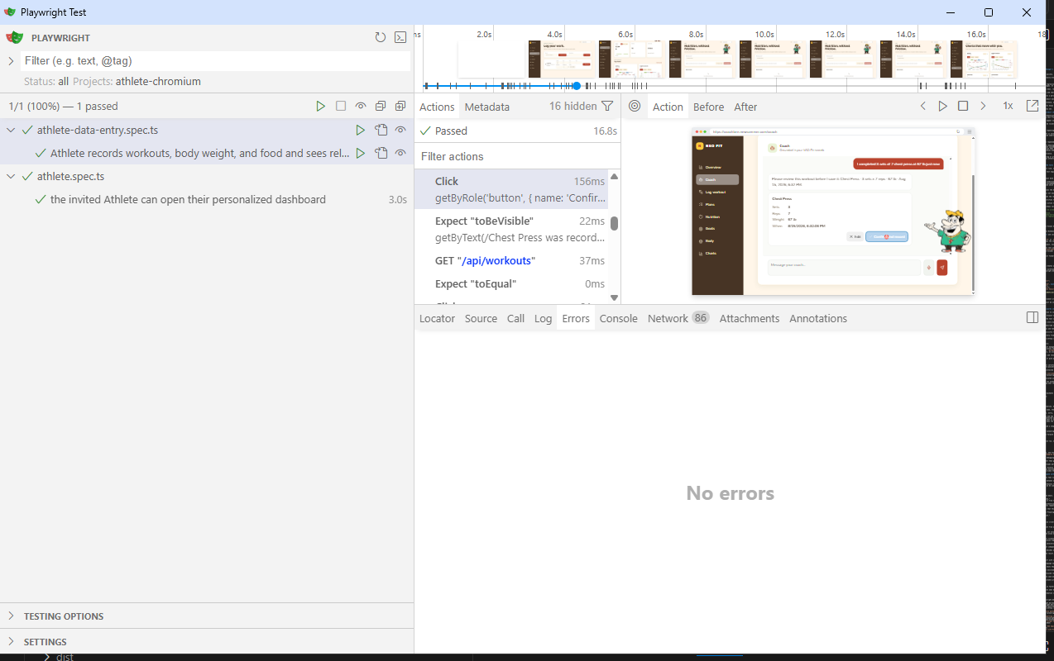This screenshot has height=661, width=1054.
Task: Go to next action arrow
Action: point(983,106)
